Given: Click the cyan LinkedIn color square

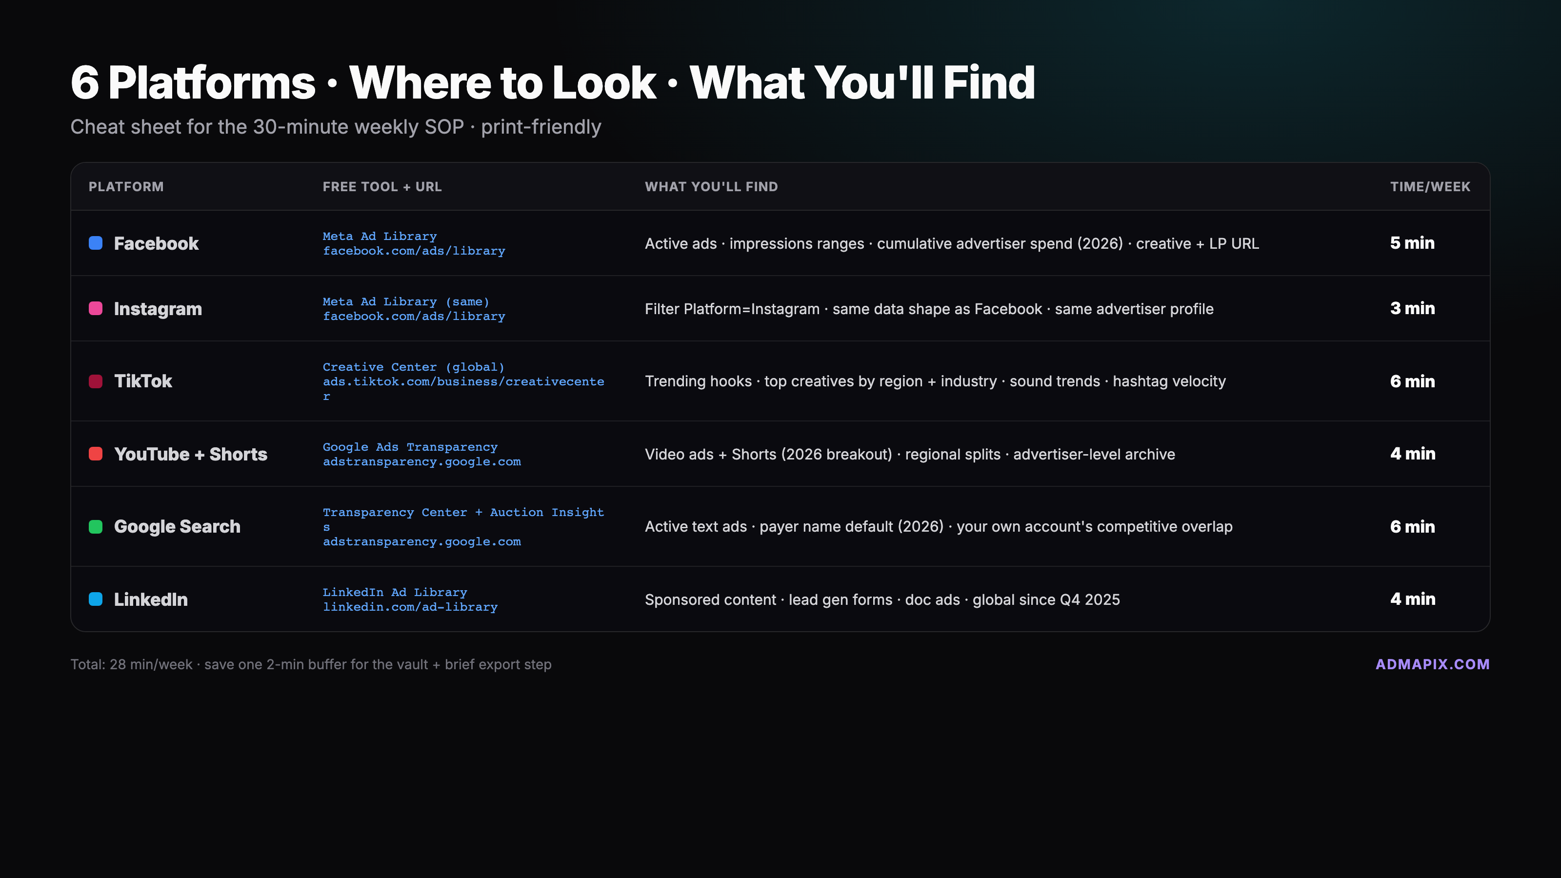Looking at the screenshot, I should point(96,599).
